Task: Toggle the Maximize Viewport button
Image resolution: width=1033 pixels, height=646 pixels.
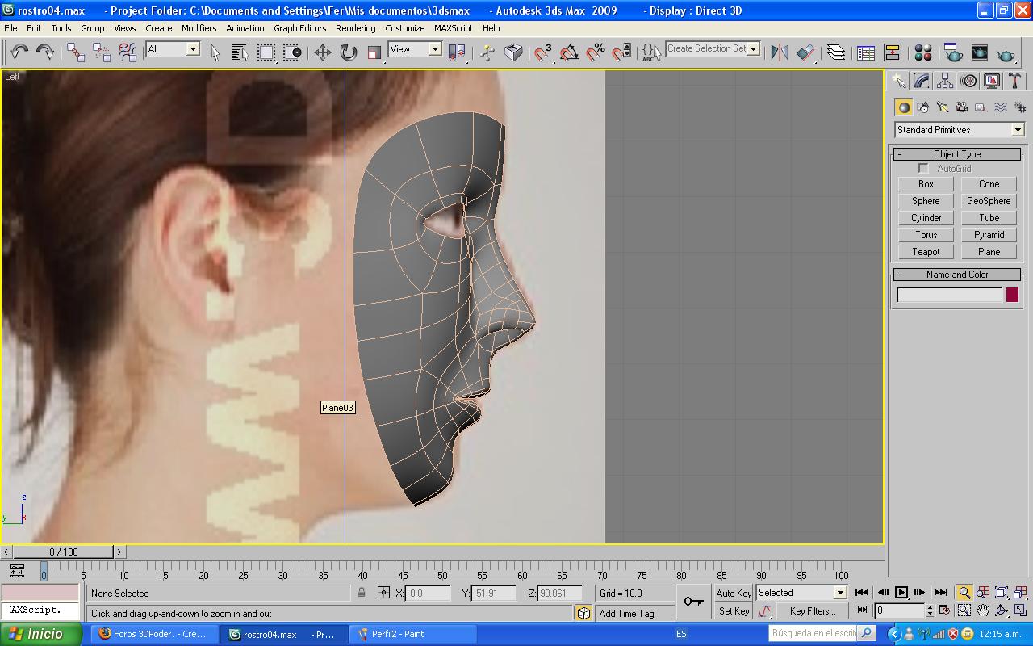Action: [1021, 610]
